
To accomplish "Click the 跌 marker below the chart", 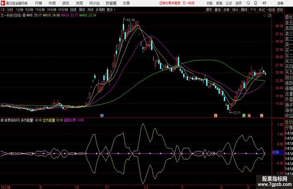I will [x=244, y=116].
